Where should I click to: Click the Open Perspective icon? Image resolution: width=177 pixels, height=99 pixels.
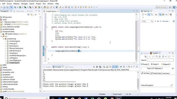click(170, 7)
